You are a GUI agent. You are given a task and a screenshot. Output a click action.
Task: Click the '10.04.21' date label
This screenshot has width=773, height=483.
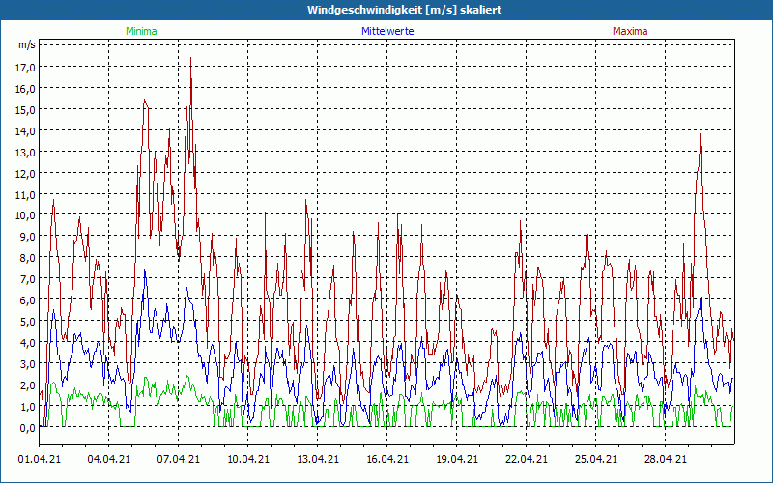[248, 459]
